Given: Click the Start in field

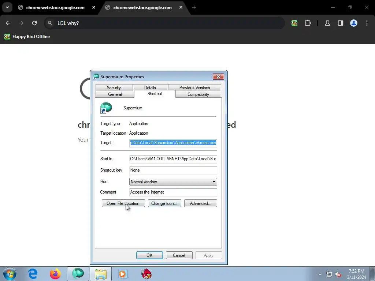Looking at the screenshot, I should click(173, 159).
